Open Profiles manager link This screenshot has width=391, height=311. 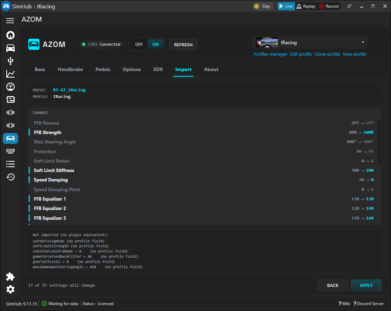click(x=270, y=54)
